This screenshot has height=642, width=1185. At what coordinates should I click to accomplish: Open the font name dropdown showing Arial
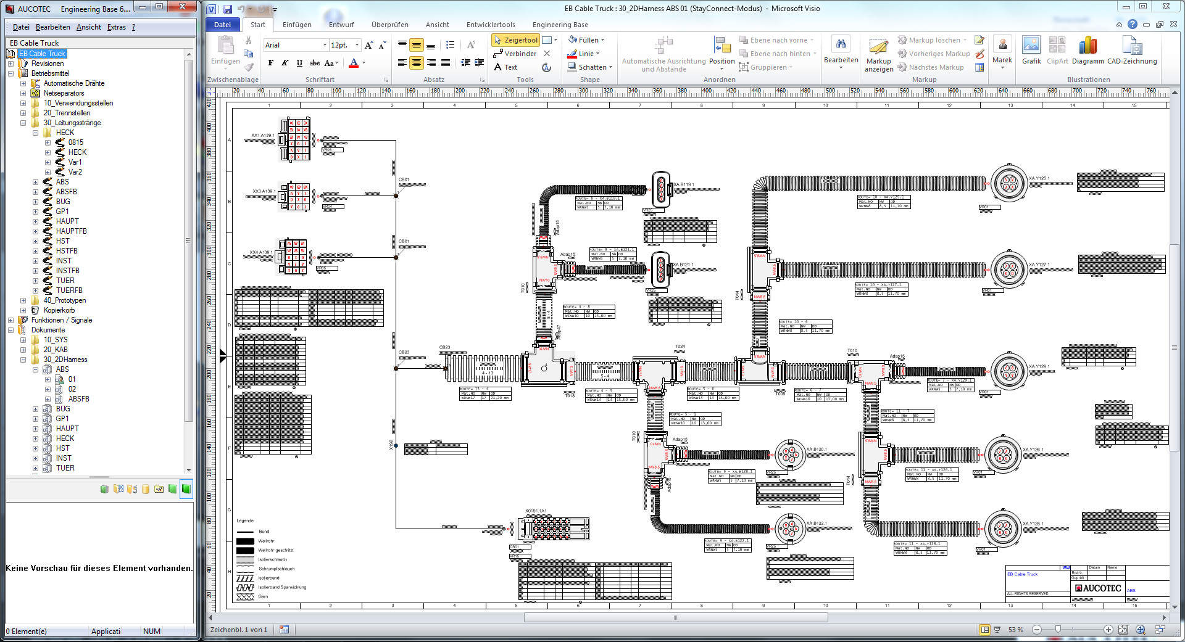pyautogui.click(x=325, y=45)
